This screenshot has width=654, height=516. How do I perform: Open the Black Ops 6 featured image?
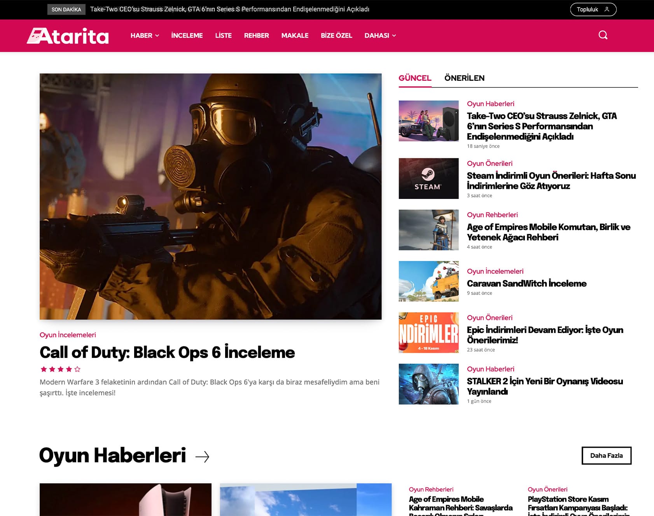tap(210, 197)
